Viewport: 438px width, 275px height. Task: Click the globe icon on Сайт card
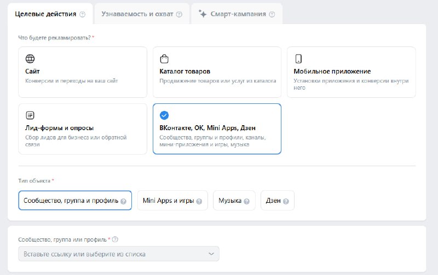tap(30, 58)
